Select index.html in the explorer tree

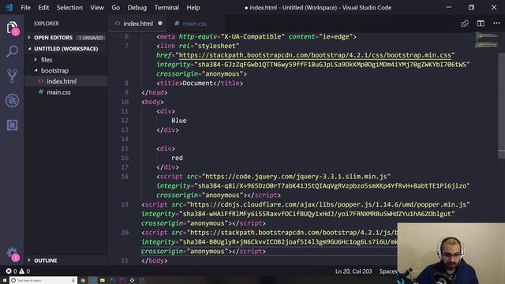[62, 81]
